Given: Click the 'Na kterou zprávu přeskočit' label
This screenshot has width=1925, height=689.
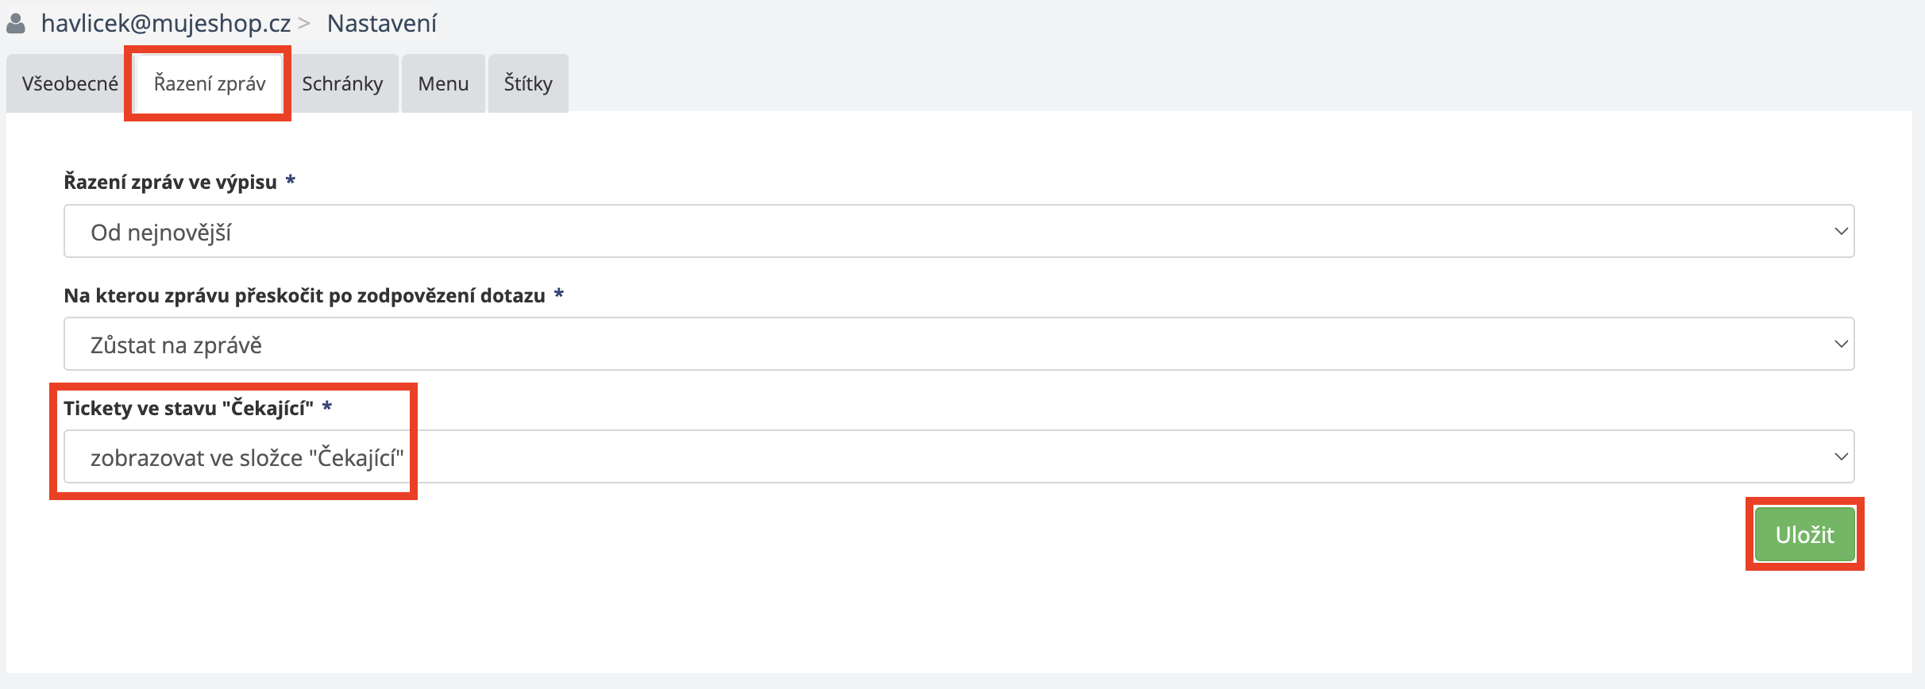Looking at the screenshot, I should point(304,296).
